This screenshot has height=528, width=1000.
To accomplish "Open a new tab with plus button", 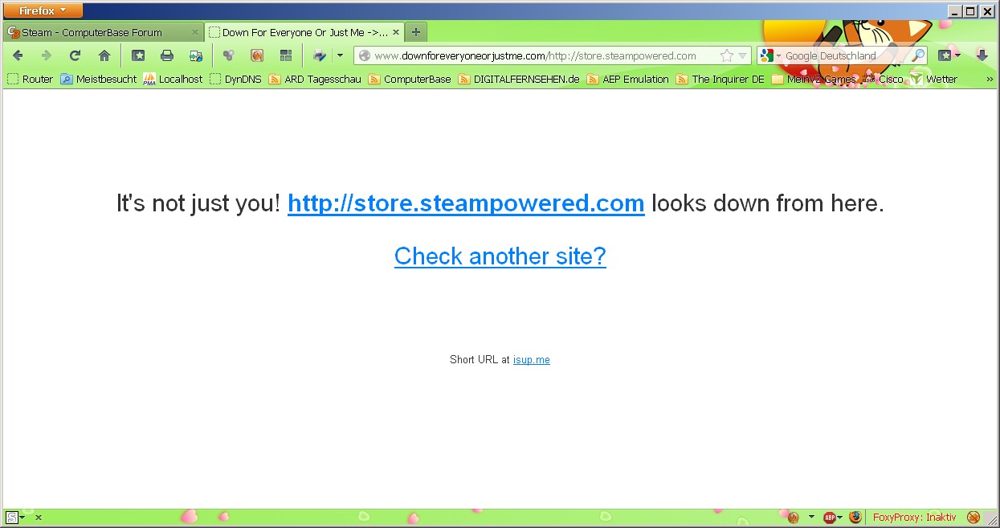I will pyautogui.click(x=415, y=32).
